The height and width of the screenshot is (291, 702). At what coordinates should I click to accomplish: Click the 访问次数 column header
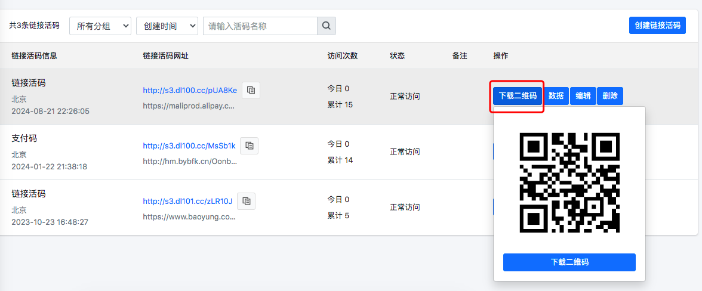point(343,56)
